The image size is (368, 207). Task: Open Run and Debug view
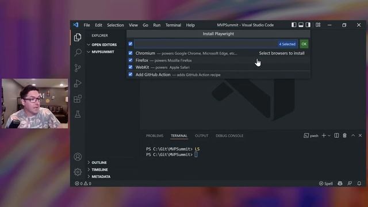pyautogui.click(x=78, y=83)
